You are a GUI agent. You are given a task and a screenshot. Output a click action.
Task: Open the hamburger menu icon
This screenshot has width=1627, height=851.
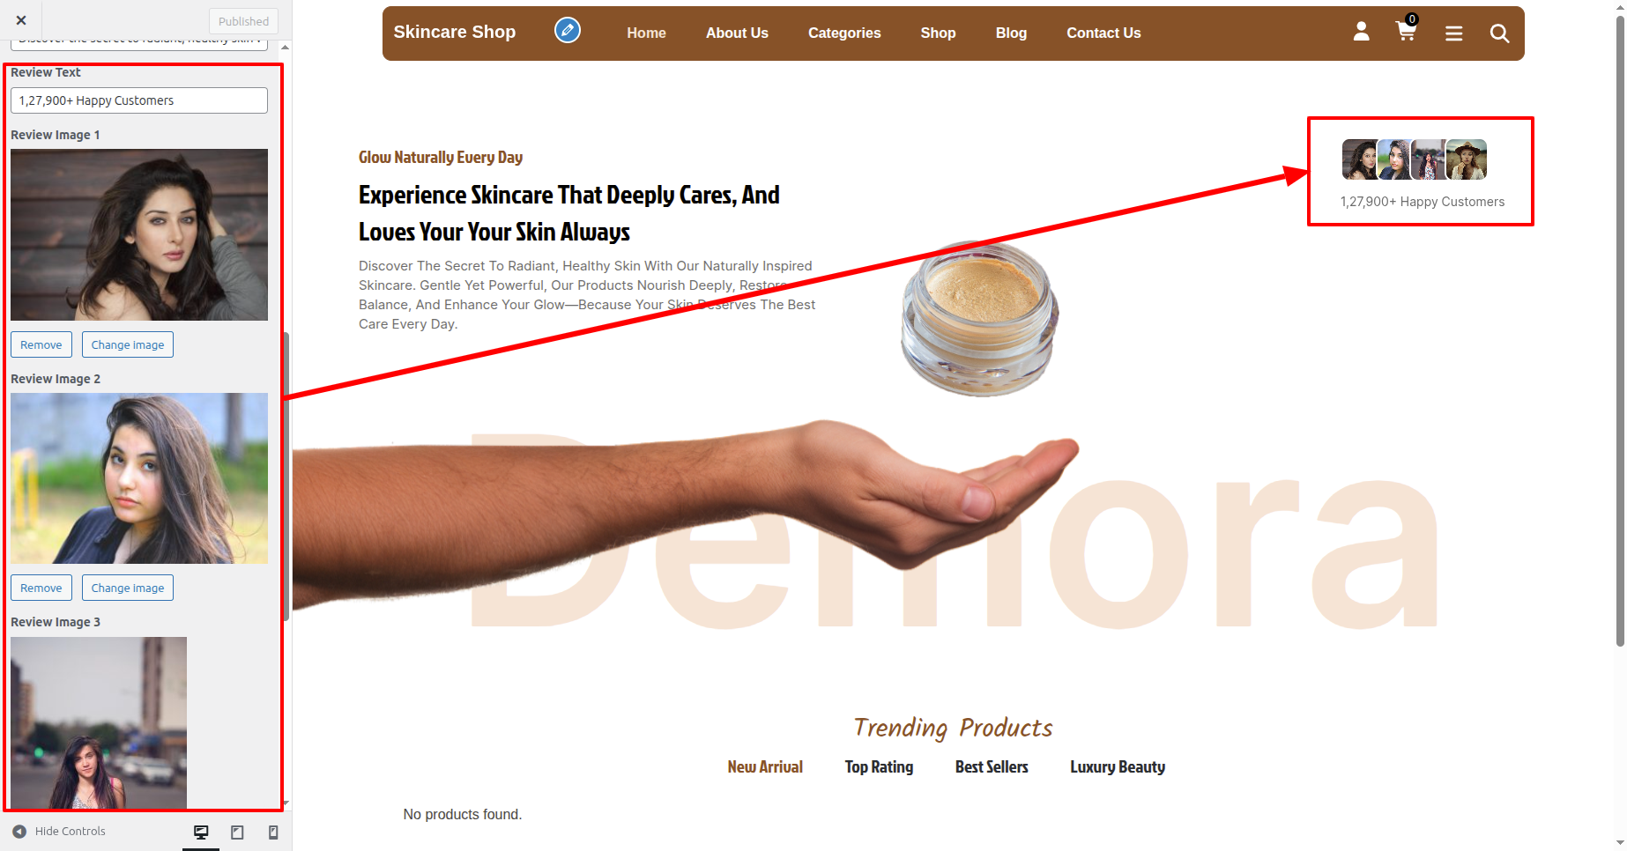[x=1453, y=33]
